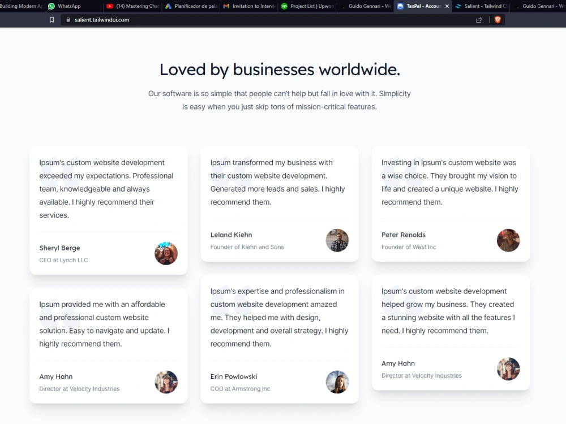This screenshot has width=566, height=424.
Task: Switch to the Mastering Chat YouTube tab
Action: click(x=132, y=6)
